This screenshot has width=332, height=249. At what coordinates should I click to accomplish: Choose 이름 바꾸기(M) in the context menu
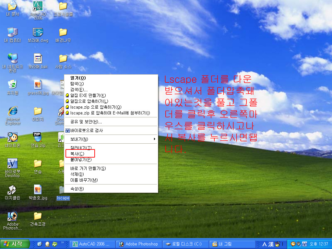111,180
